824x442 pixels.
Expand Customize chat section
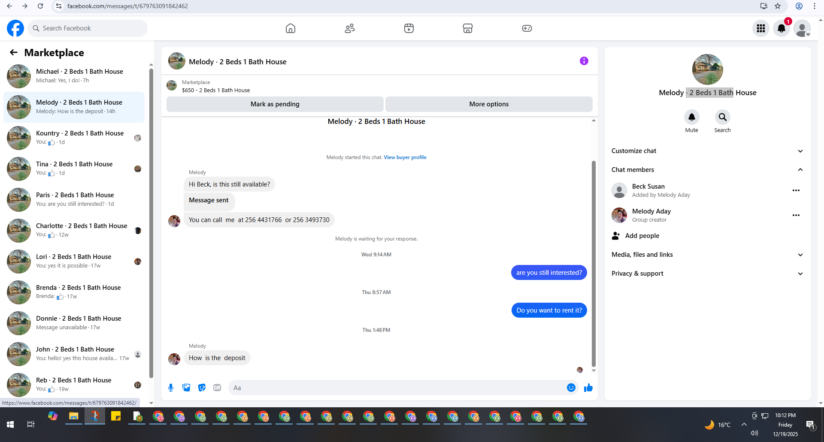[708, 151]
